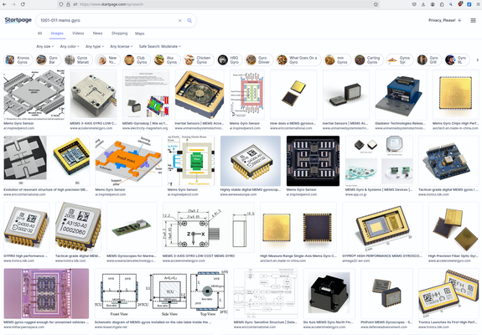The width and height of the screenshot is (482, 335).
Task: Select the Carting Gyros suggestion chip
Action: [368, 59]
